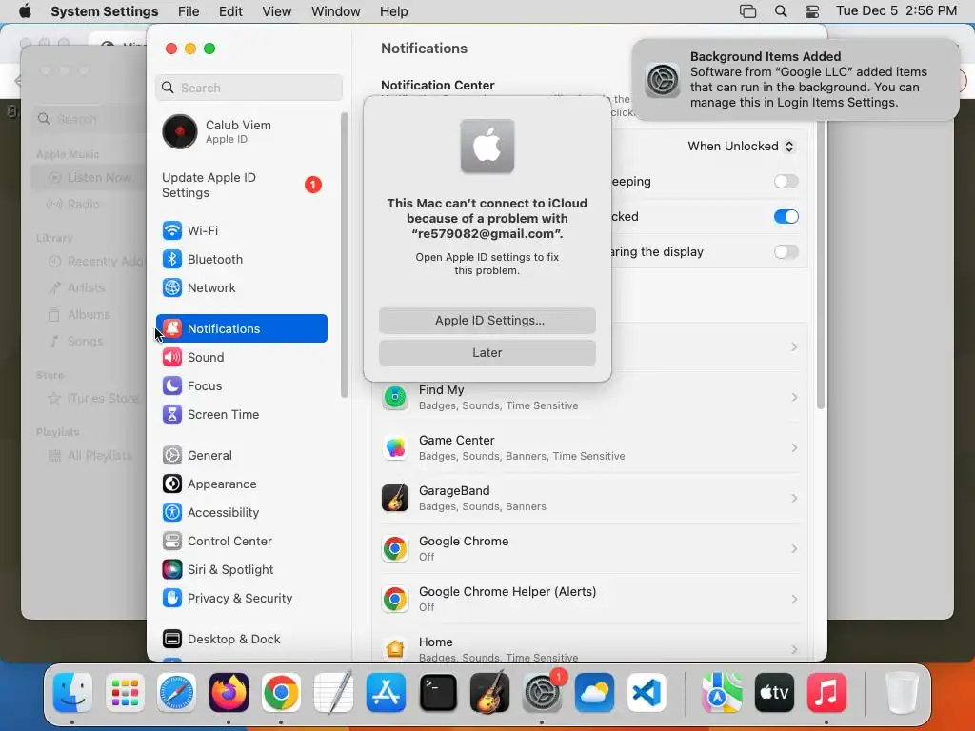975x731 pixels.
Task: Select Focus in the sidebar
Action: click(x=241, y=386)
